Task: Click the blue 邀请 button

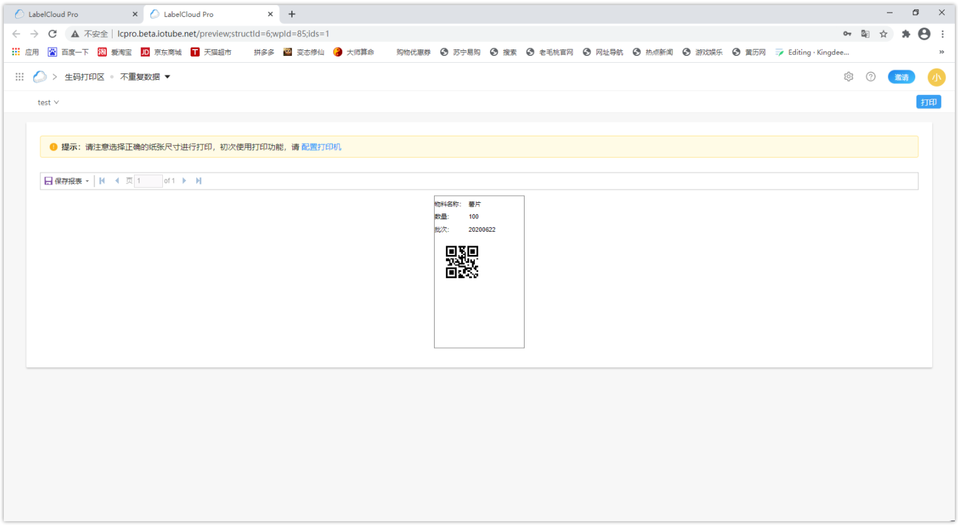Action: click(901, 77)
